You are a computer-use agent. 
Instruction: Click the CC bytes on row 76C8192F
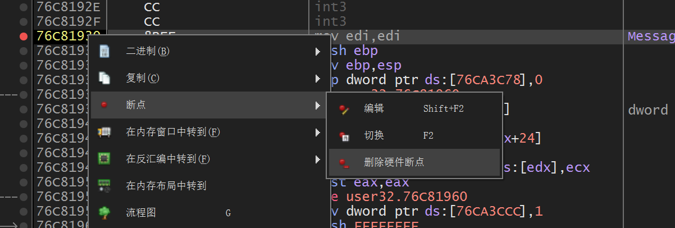pos(152,22)
